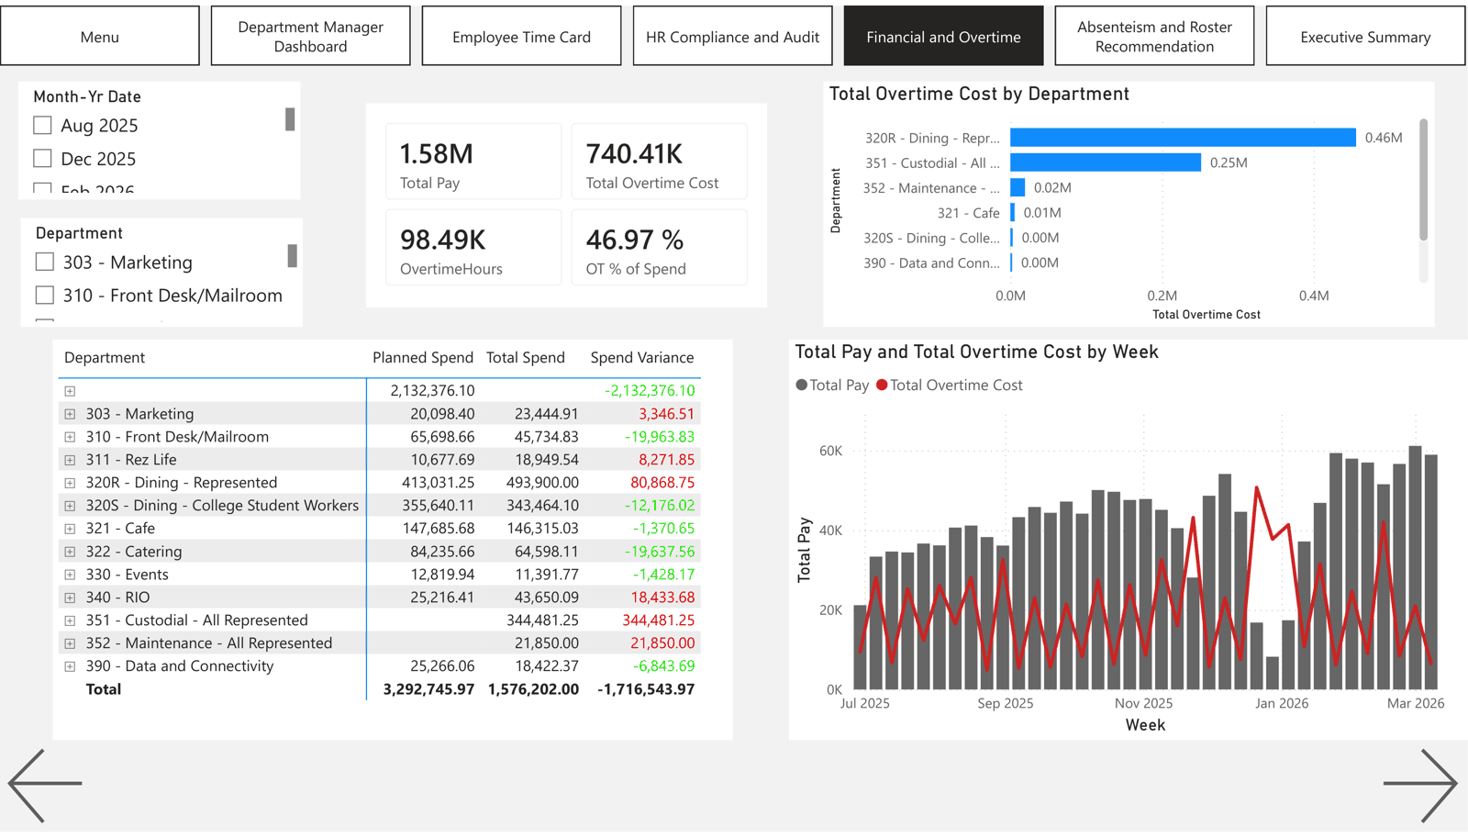Click Spend Variance value -19,963.83
1468x838 pixels.
click(x=660, y=437)
